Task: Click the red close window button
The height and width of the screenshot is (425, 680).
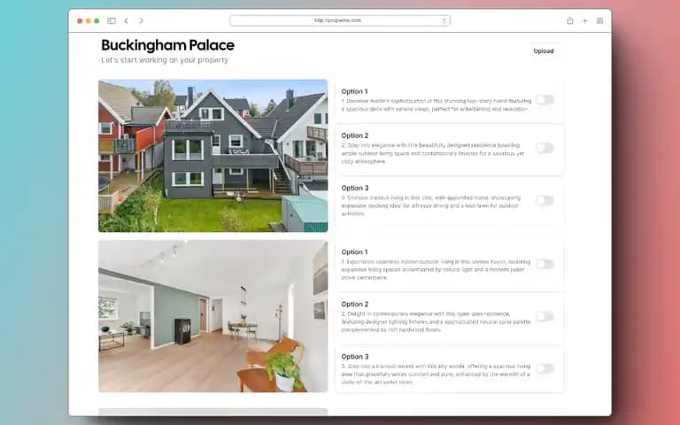Action: (x=80, y=21)
